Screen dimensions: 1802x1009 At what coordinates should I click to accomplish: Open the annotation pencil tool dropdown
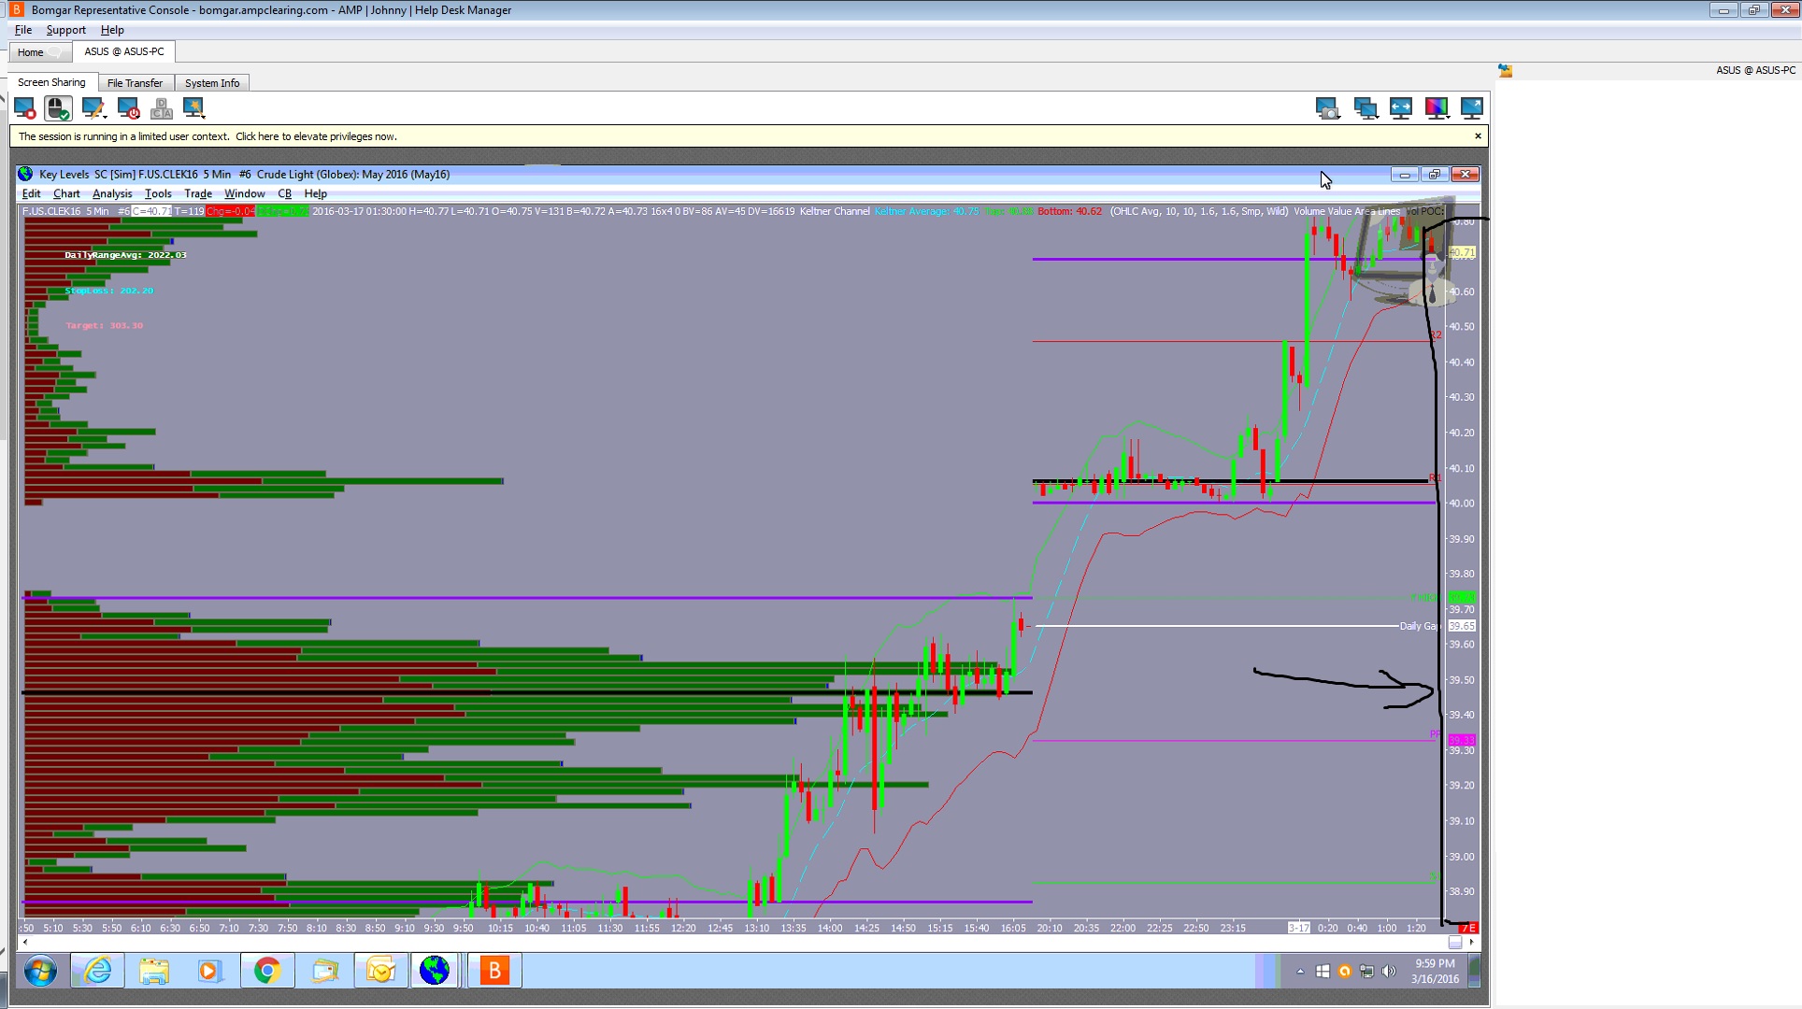93,109
